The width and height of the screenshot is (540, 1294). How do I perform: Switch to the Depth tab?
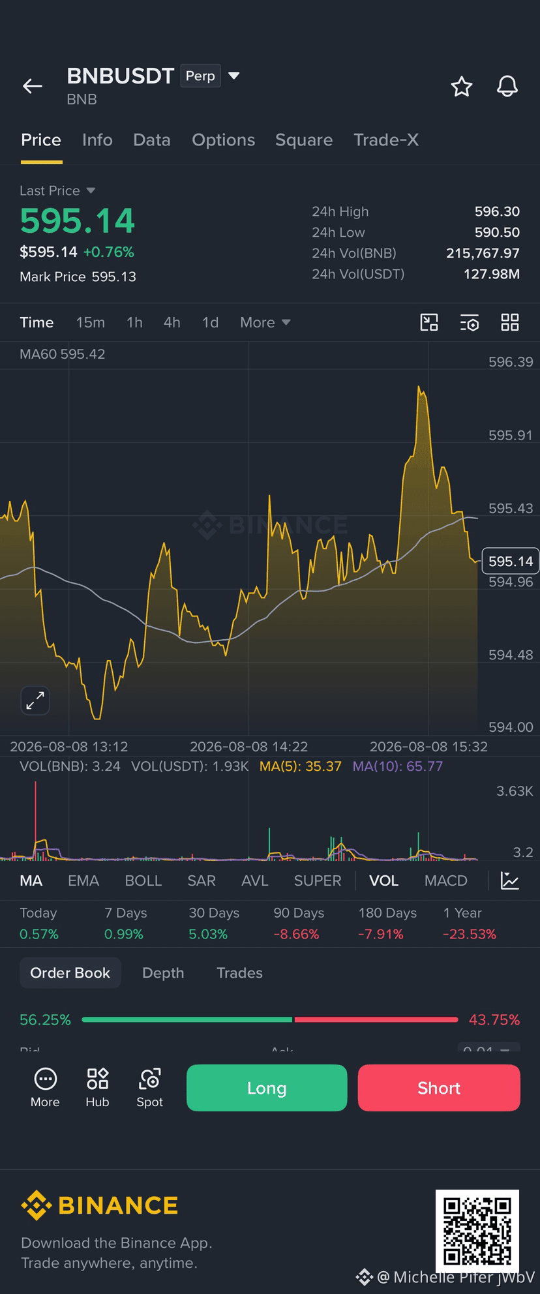click(163, 972)
